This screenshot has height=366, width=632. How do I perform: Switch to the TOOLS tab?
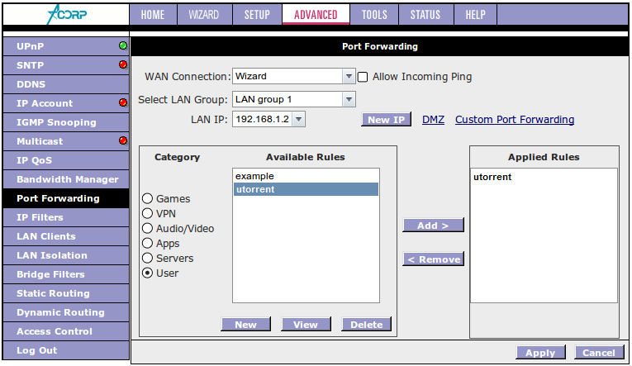click(x=374, y=15)
